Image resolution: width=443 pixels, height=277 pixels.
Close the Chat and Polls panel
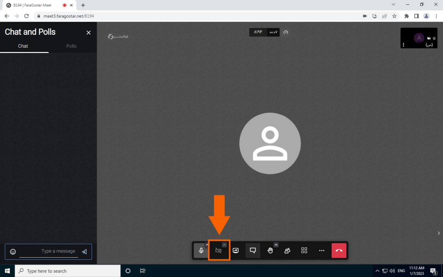coord(89,33)
